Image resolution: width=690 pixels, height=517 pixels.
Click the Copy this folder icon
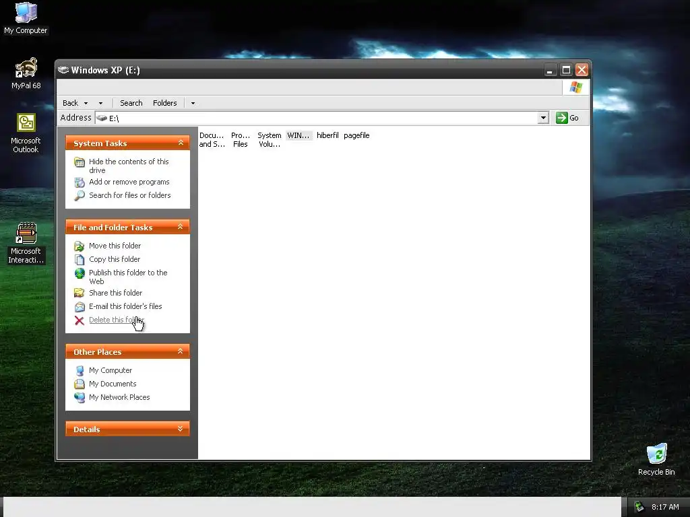pos(80,260)
